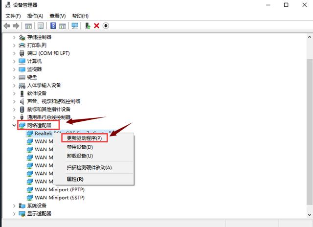Expand the 打印队列 node
The image size is (313, 227).
tap(14, 45)
